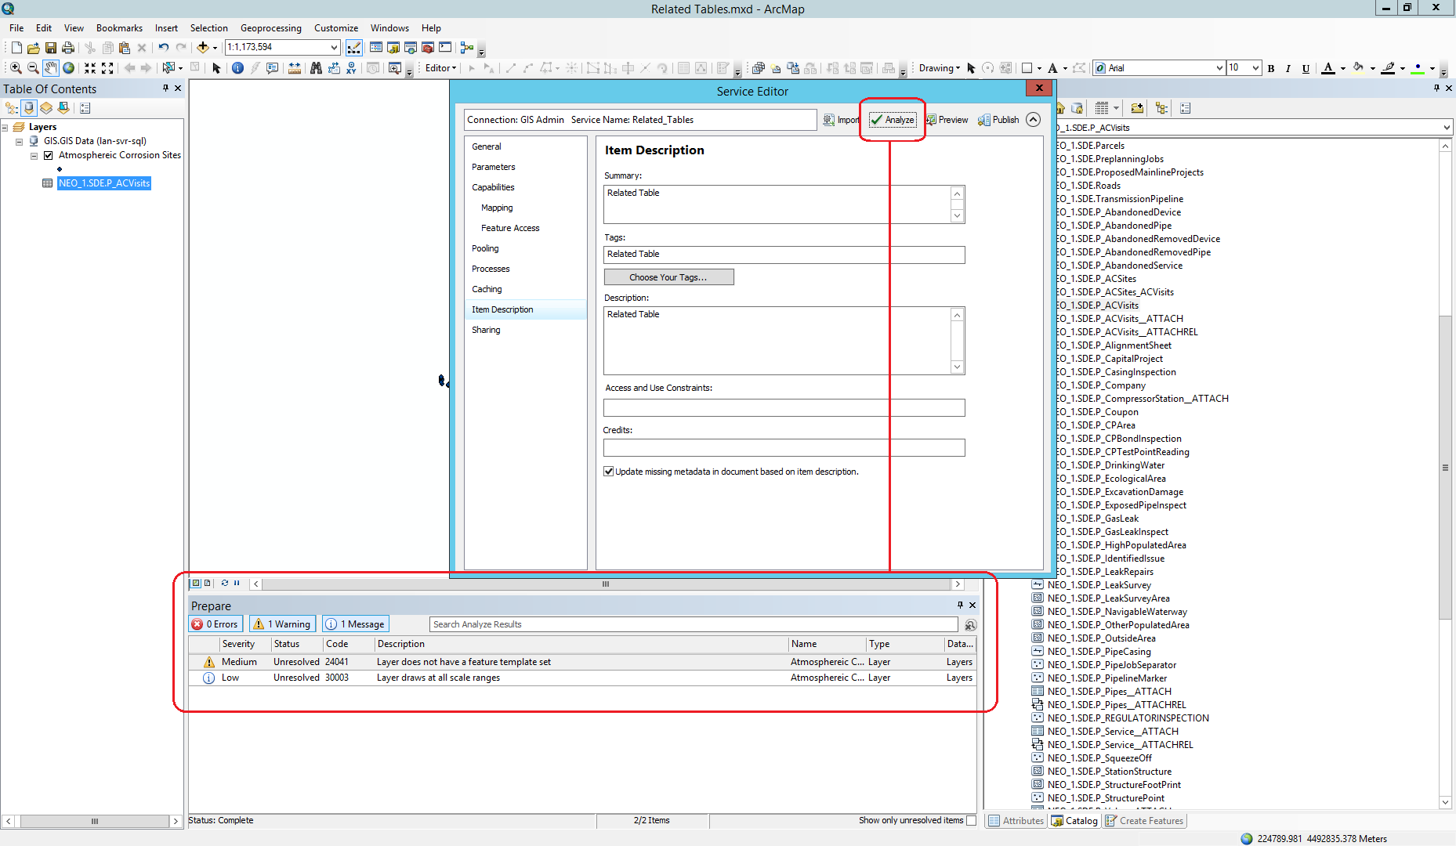Viewport: 1456px width, 846px height.
Task: Click the Access and Use Constraints field
Action: (x=784, y=407)
